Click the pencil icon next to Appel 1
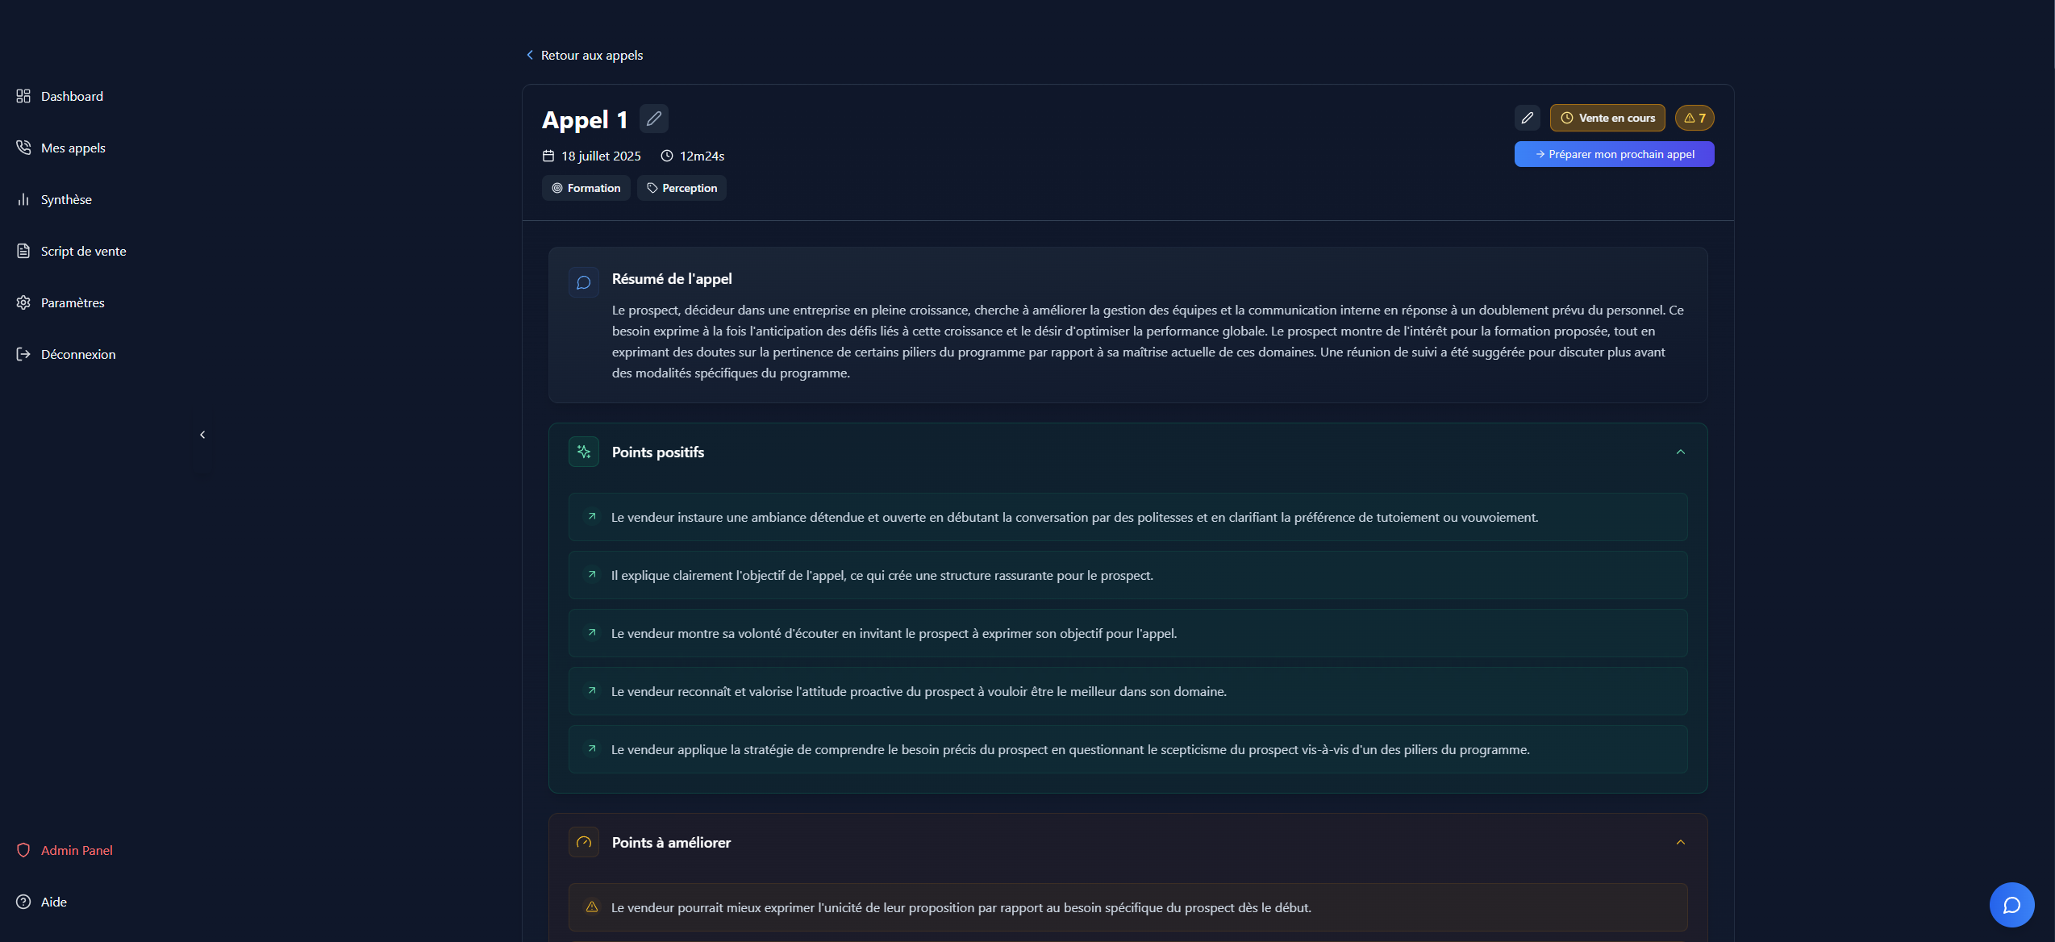 (653, 119)
